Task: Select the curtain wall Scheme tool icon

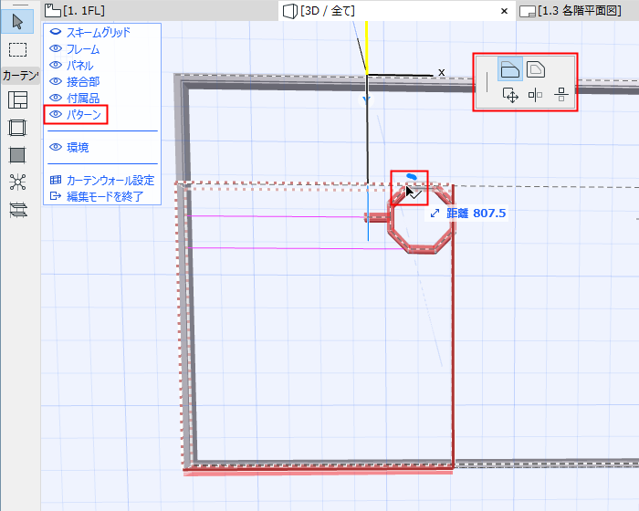Action: [x=17, y=99]
